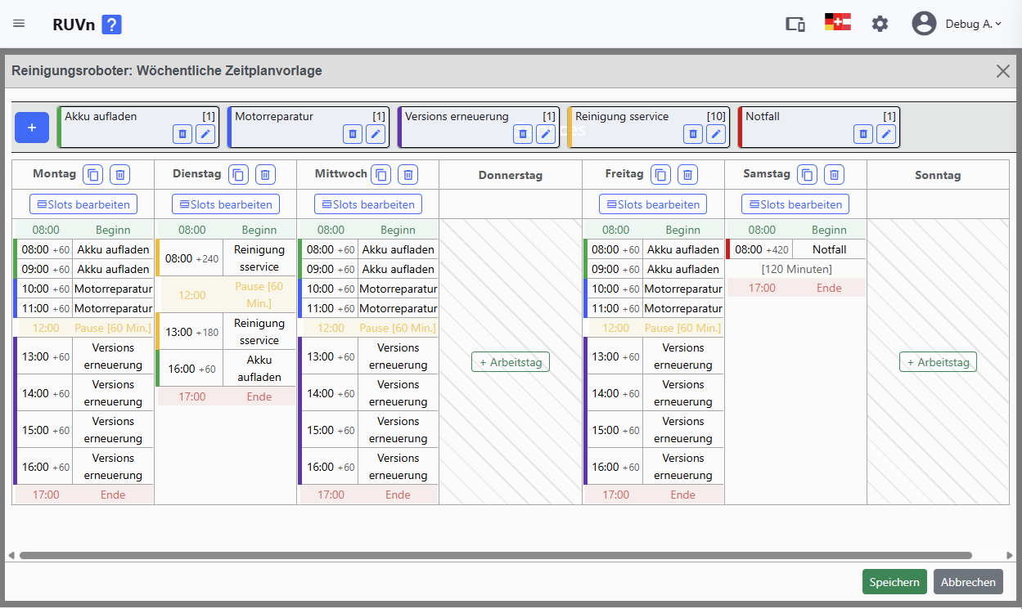Image resolution: width=1022 pixels, height=609 pixels.
Task: Delete the Montag schedule
Action: coord(120,174)
